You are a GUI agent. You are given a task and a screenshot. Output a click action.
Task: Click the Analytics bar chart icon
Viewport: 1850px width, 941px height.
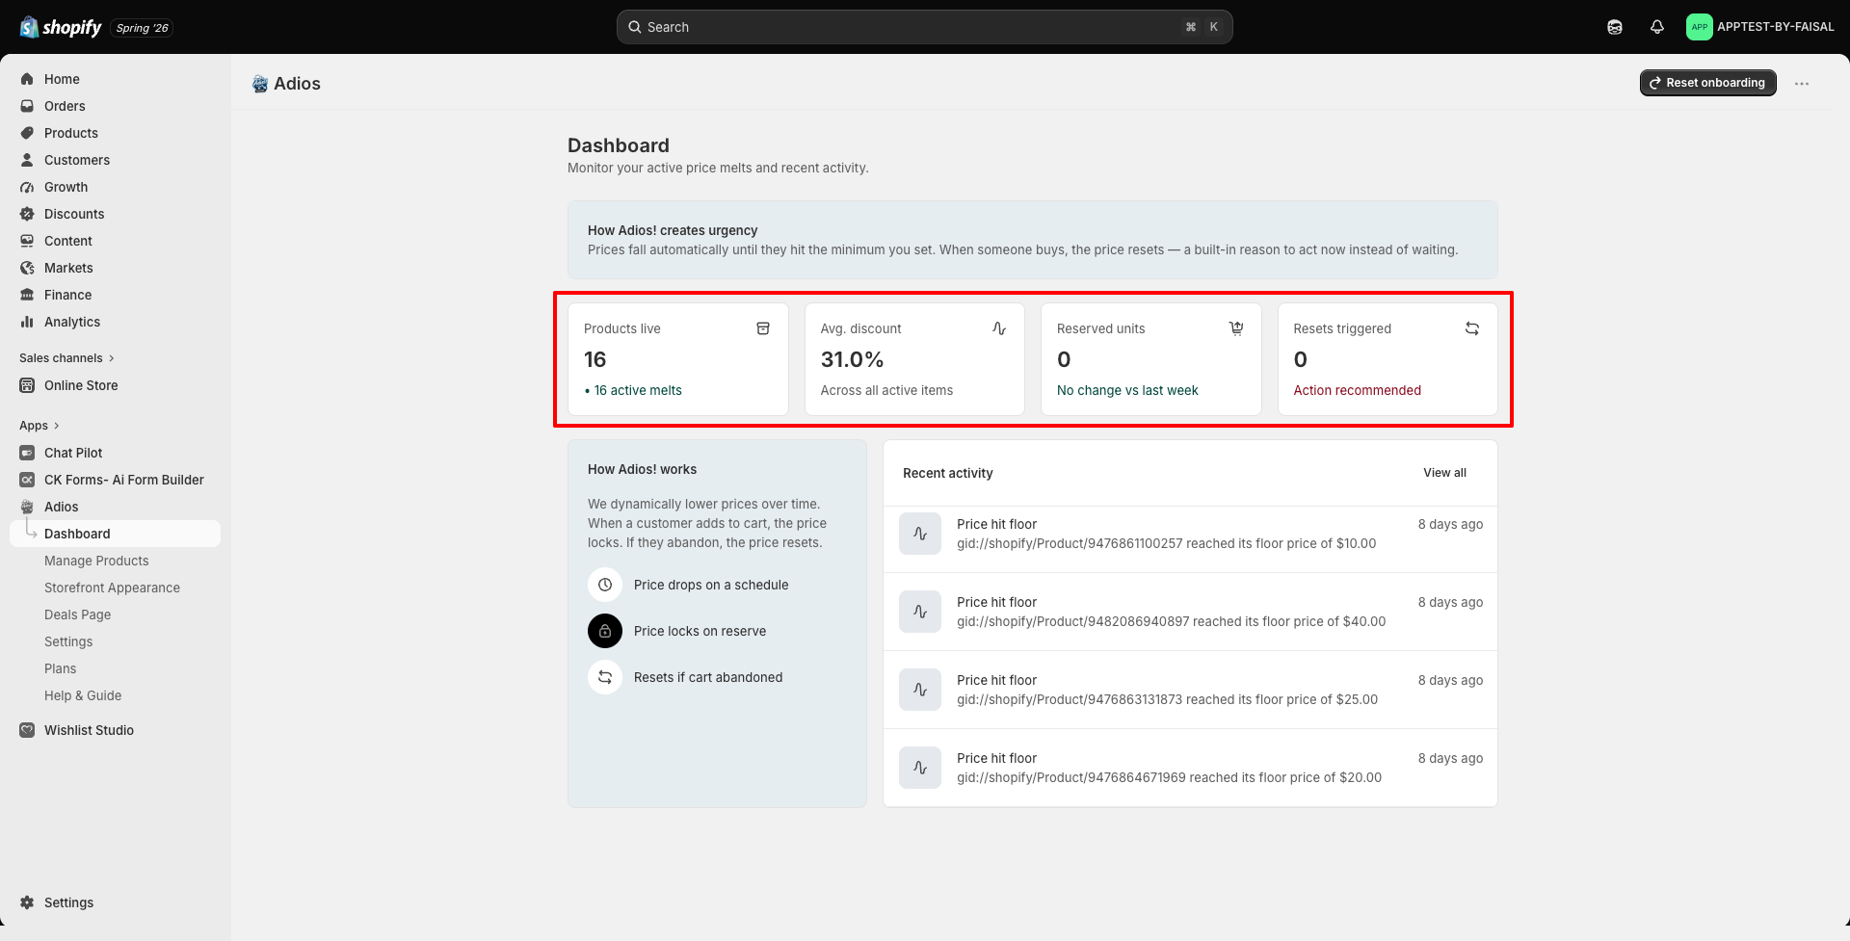tap(27, 322)
